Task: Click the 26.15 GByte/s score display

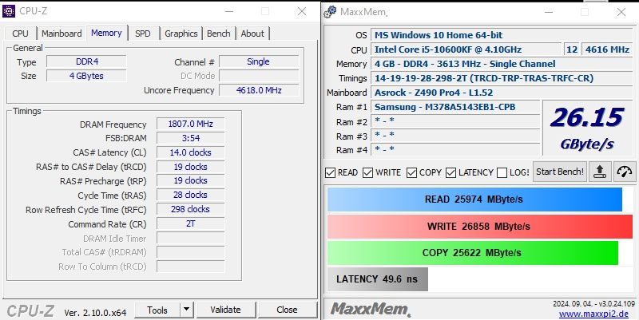Action: point(587,128)
